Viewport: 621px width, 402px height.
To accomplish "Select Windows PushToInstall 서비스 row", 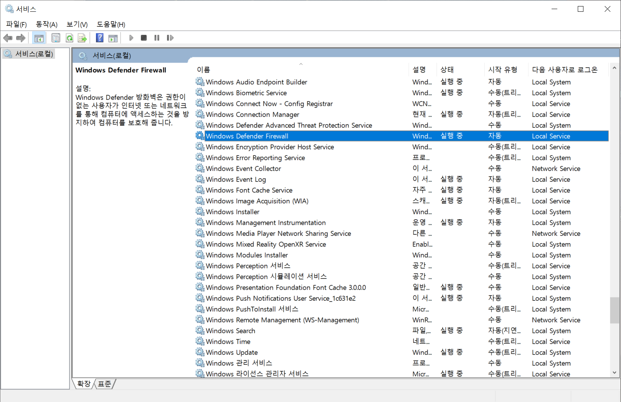I will pyautogui.click(x=402, y=309).
